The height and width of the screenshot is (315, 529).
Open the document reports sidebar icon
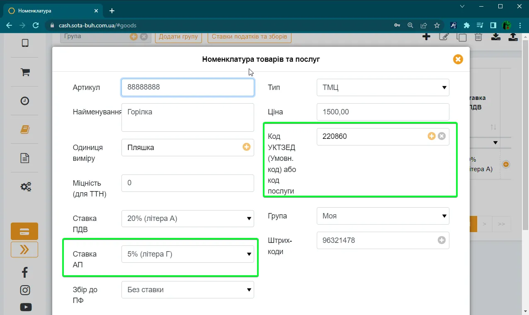(x=25, y=158)
